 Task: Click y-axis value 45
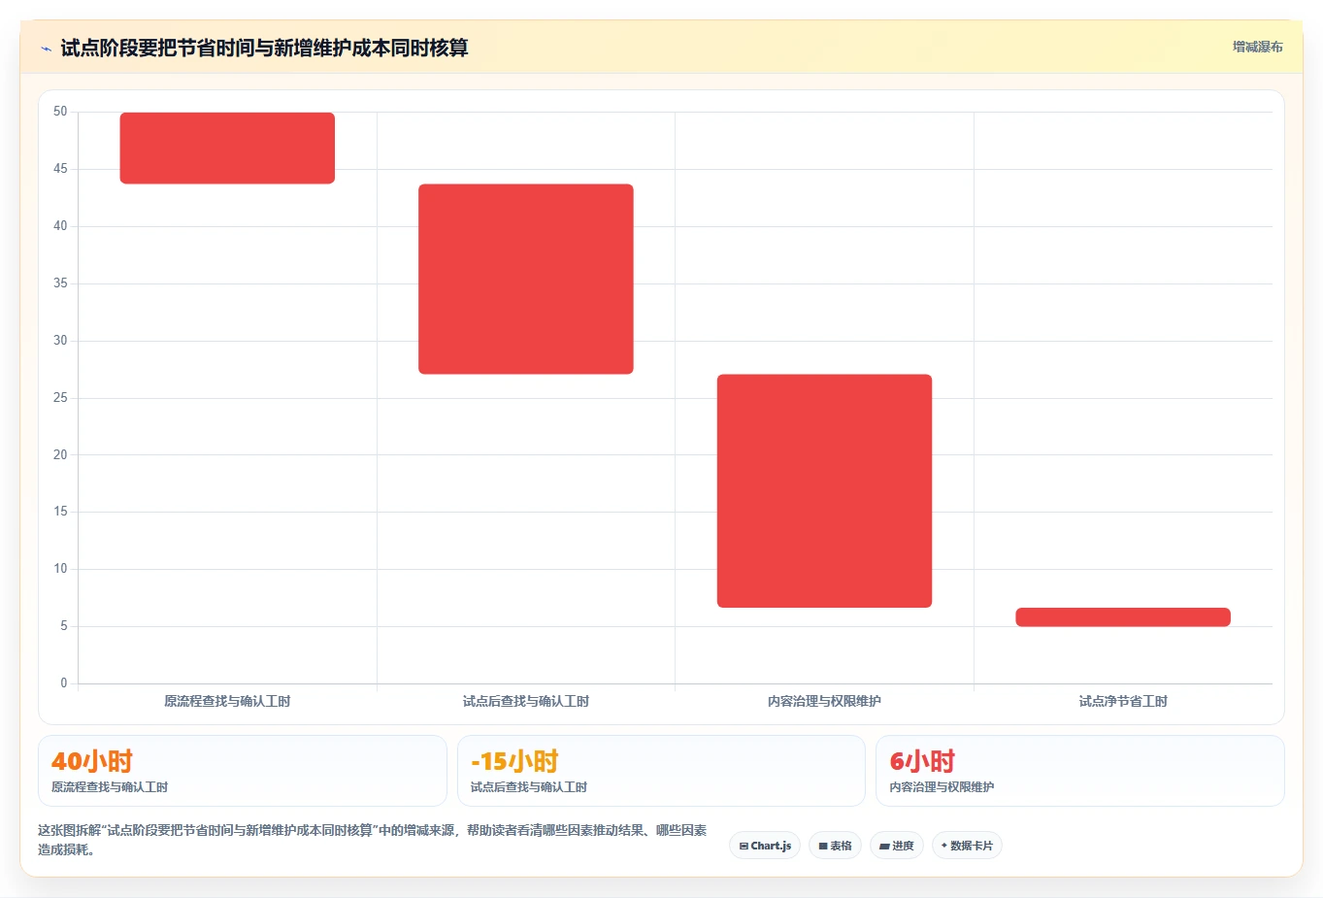coord(60,169)
